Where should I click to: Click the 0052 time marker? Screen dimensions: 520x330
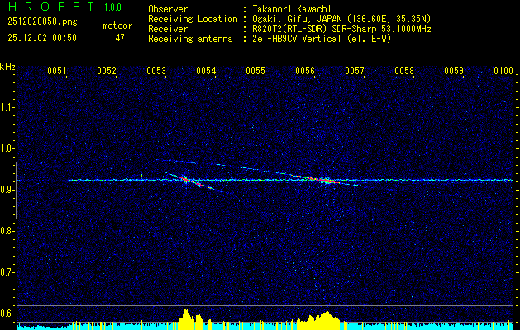click(107, 71)
